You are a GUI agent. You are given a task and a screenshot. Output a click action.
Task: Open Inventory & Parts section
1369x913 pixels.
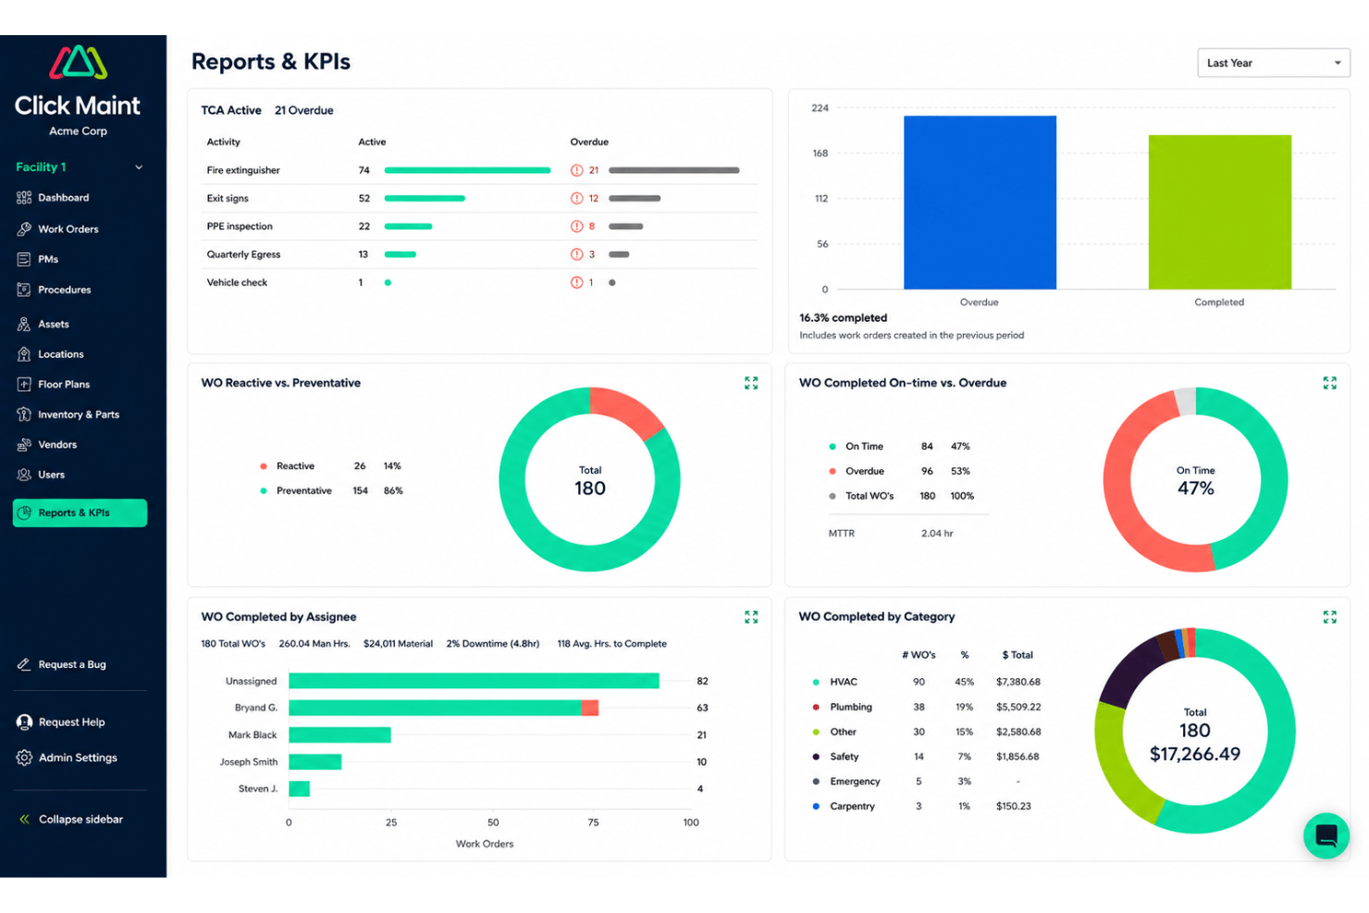79,414
